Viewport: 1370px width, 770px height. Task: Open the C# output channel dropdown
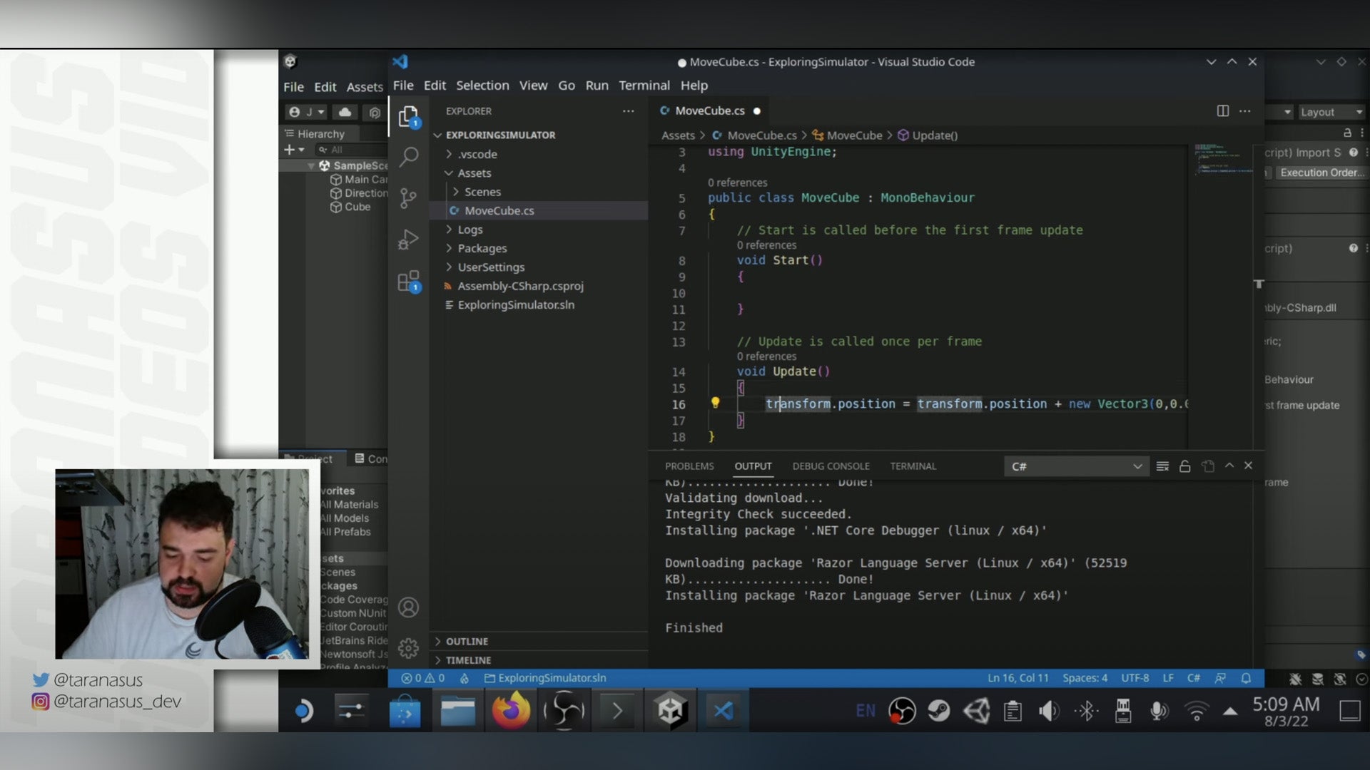pyautogui.click(x=1076, y=466)
